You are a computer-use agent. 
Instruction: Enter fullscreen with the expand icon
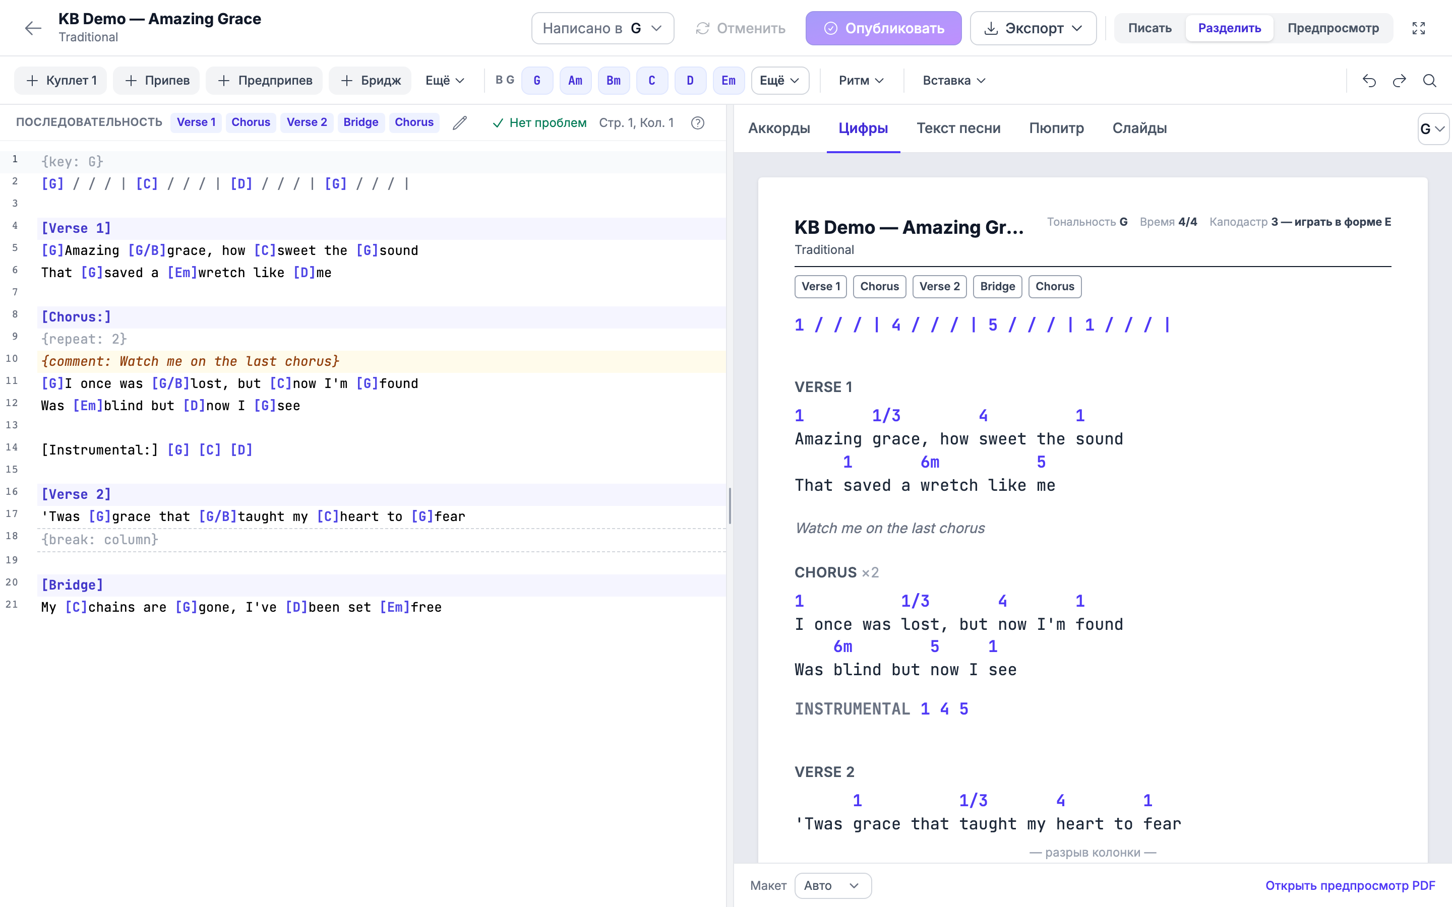point(1418,28)
